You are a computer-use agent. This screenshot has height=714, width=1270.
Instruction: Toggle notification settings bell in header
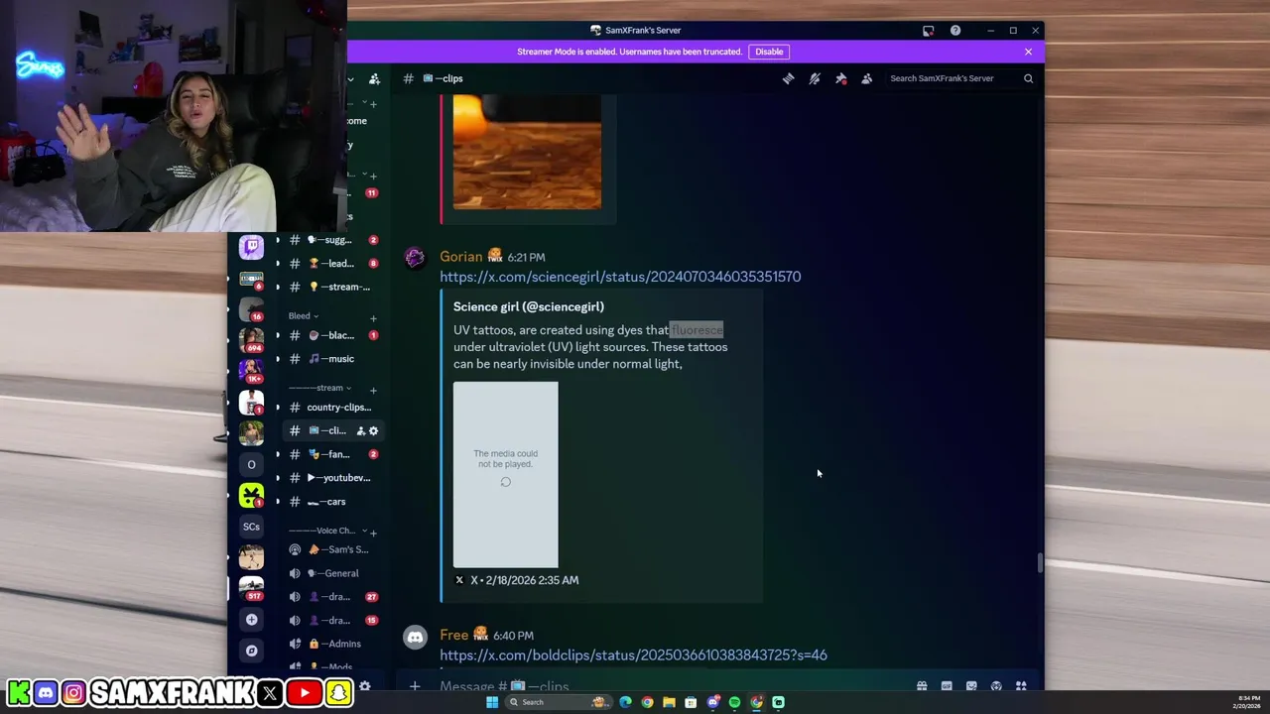815,78
